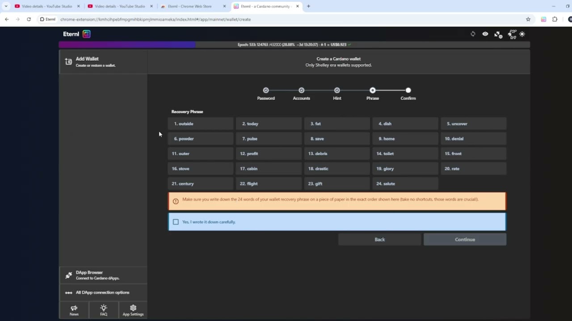Image resolution: width=572 pixels, height=321 pixels.
Task: Open the Chrome extensions puzzle icon
Action: pyautogui.click(x=555, y=19)
